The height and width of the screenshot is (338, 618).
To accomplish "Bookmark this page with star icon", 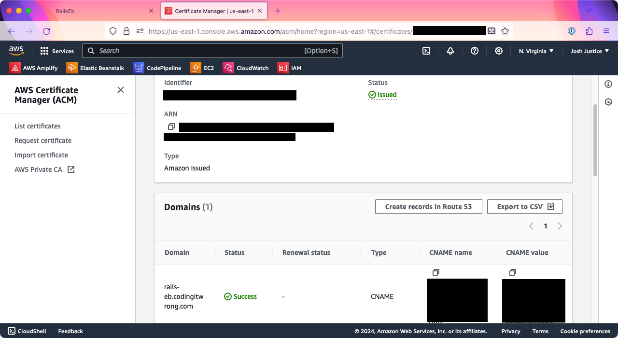I will tap(505, 31).
